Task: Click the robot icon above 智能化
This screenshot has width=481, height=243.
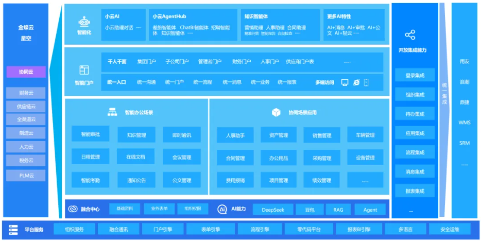Action: pyautogui.click(x=84, y=22)
